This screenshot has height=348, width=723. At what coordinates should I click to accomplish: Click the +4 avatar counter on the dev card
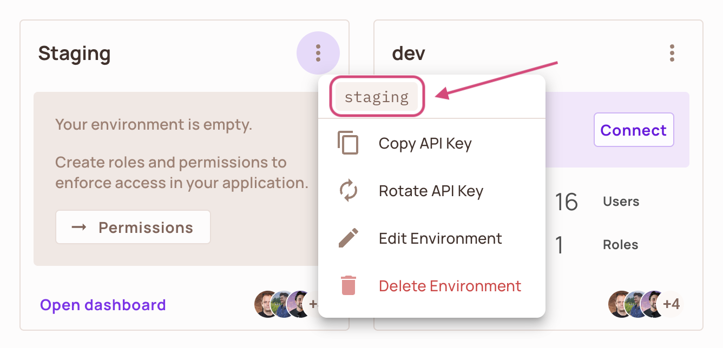(672, 304)
